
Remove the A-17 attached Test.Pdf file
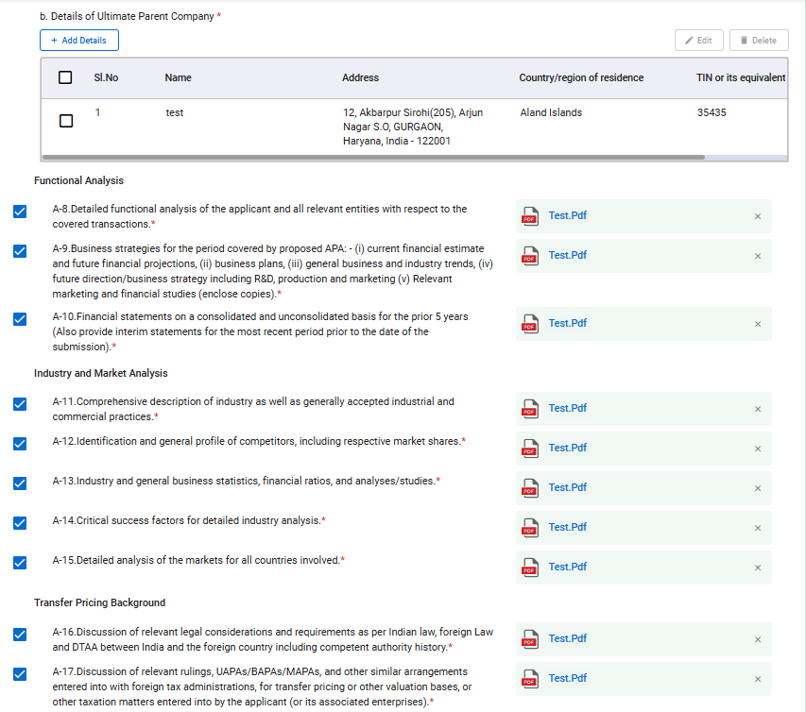pos(757,679)
